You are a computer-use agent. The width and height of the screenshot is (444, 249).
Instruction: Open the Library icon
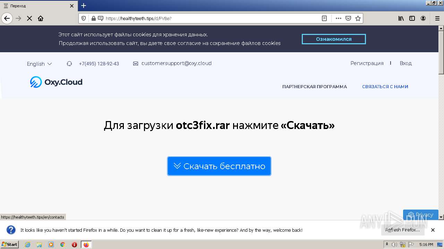(x=401, y=18)
